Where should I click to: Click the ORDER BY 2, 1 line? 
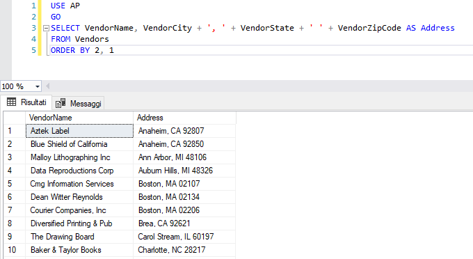pos(82,50)
